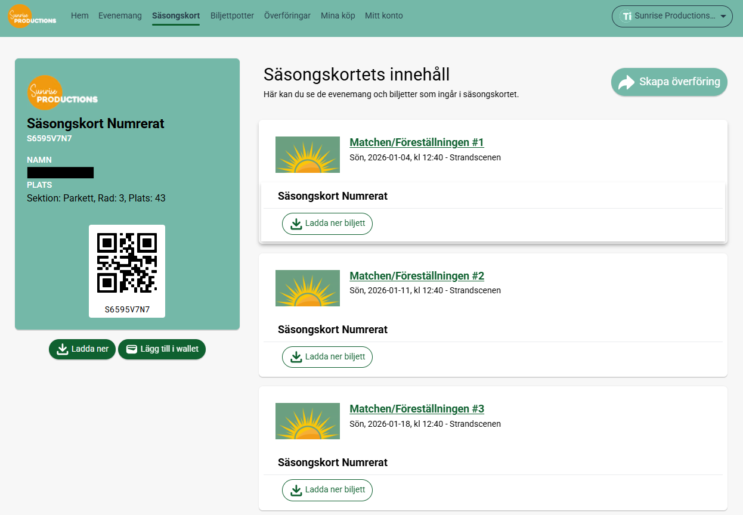This screenshot has height=515, width=743.
Task: Open the Matchen/Föreställningen #2 event link
Action: (x=416, y=276)
